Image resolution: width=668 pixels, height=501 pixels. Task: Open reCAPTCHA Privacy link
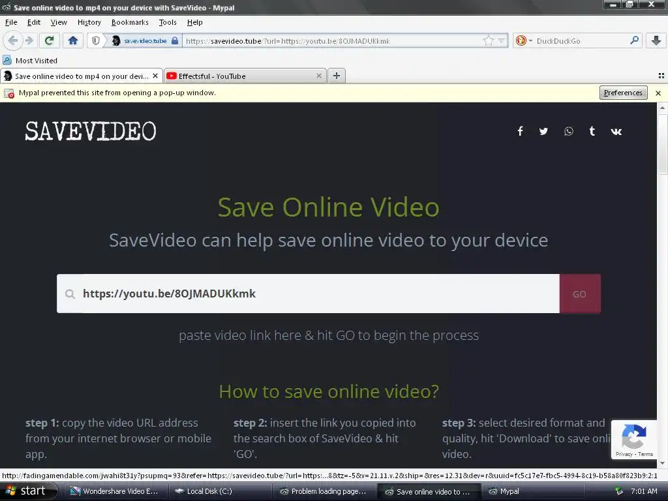(x=624, y=454)
